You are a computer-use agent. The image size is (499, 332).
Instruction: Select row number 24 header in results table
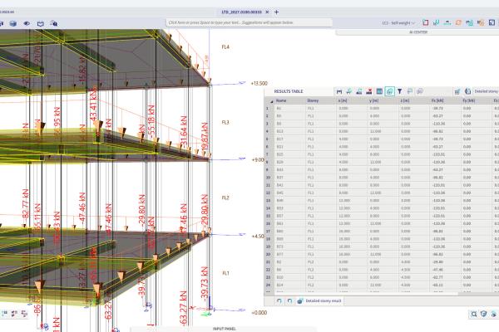point(269,285)
